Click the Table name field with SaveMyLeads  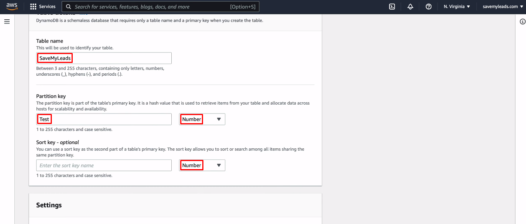pos(104,58)
